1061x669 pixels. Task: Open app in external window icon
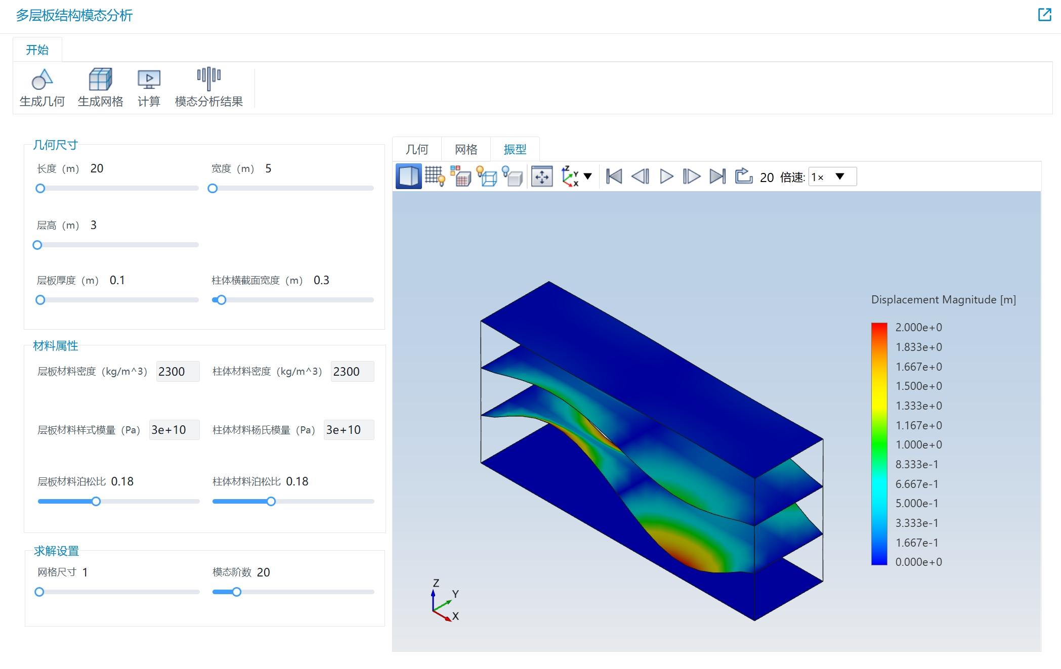1044,15
